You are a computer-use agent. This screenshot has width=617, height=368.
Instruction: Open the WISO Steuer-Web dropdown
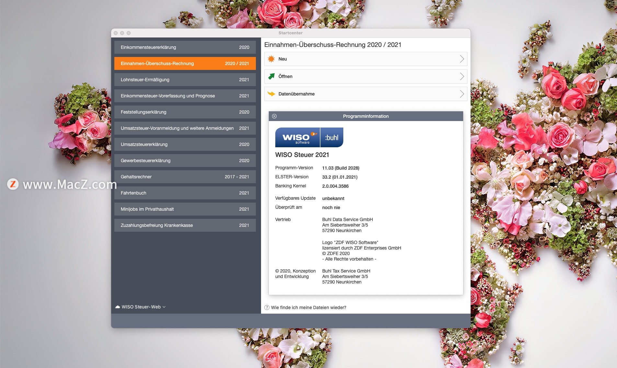coord(141,307)
